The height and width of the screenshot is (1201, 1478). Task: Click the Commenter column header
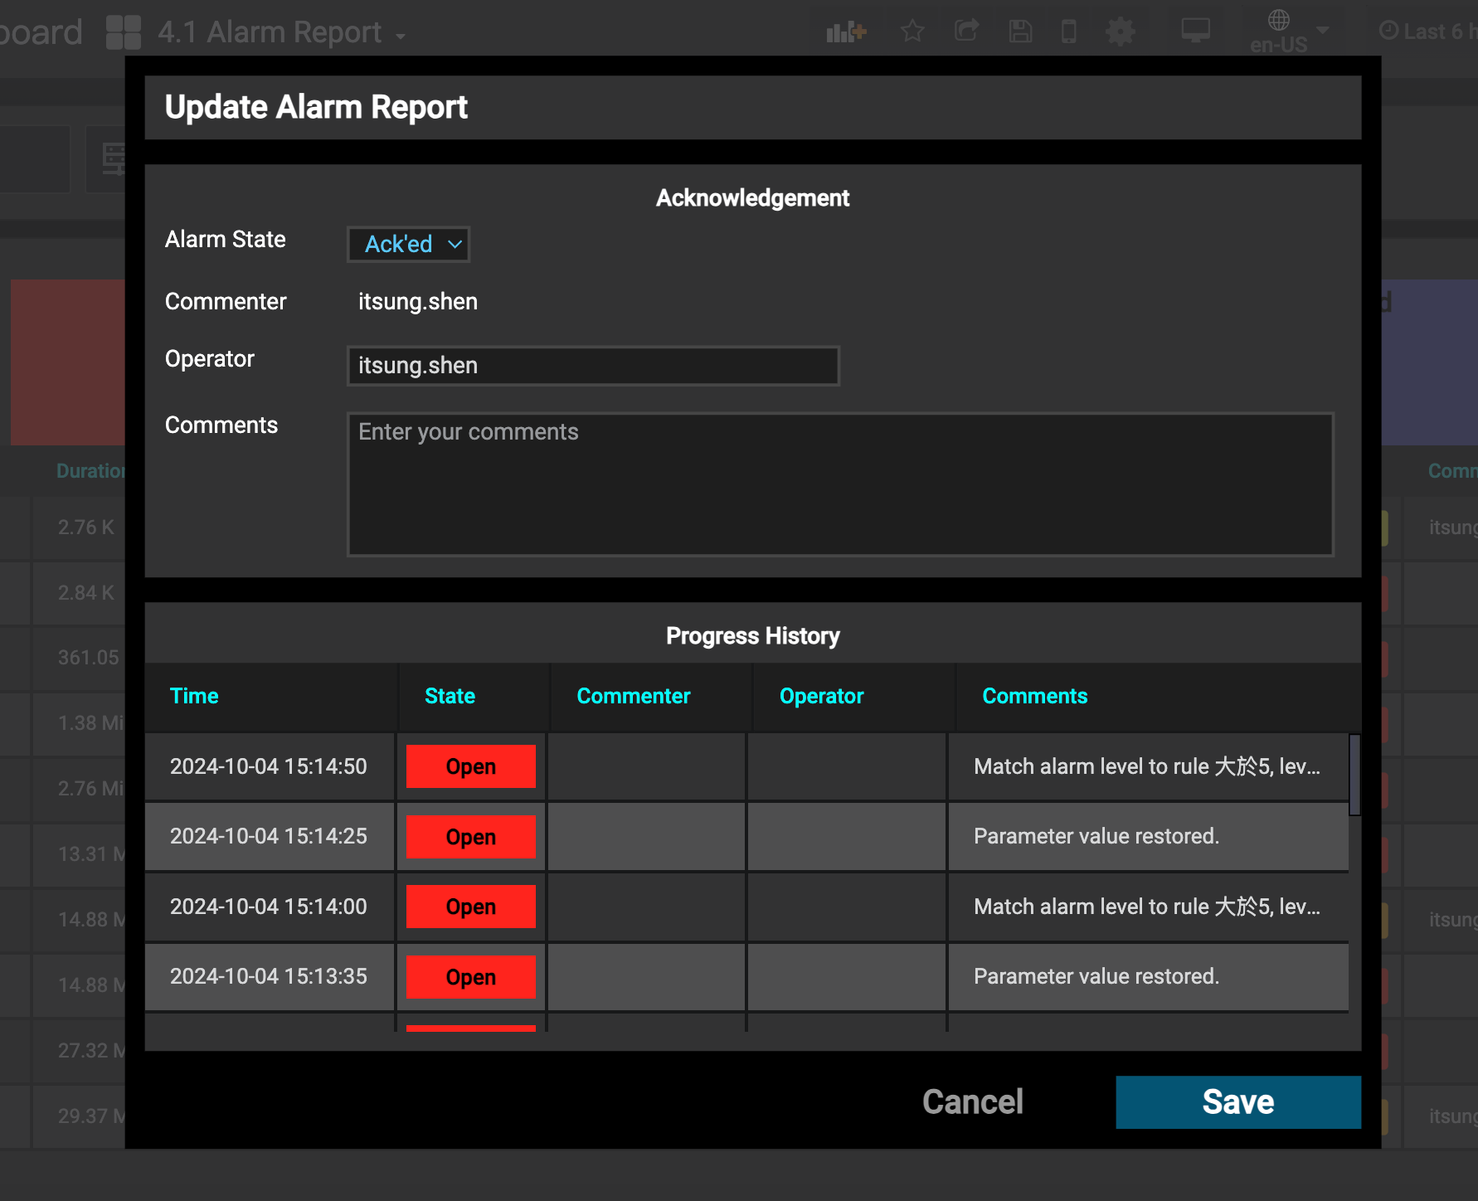633,697
